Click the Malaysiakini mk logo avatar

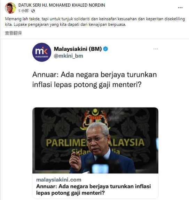tap(42, 52)
